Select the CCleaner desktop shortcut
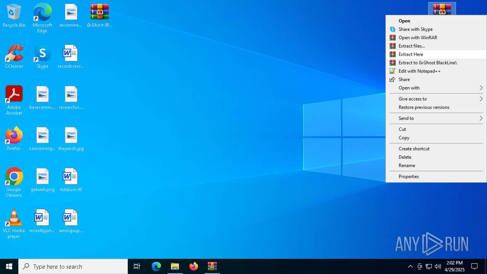Screen dimensions: 487x274 click(x=14, y=57)
